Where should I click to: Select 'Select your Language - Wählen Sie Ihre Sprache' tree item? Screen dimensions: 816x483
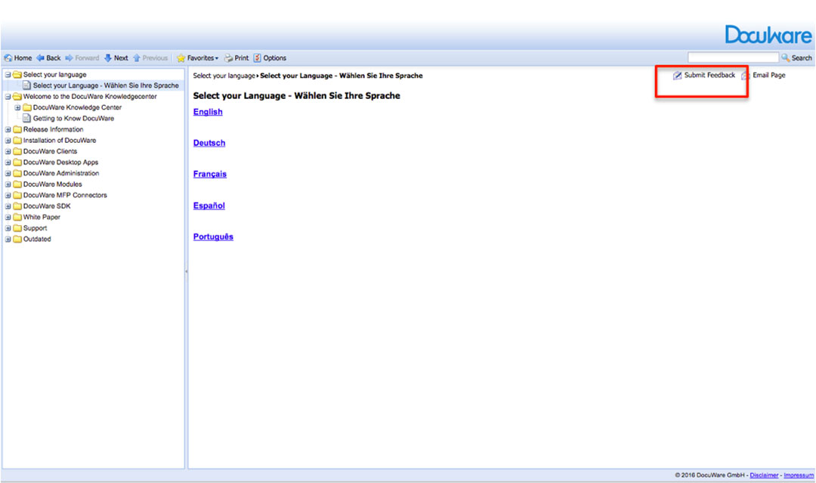106,85
